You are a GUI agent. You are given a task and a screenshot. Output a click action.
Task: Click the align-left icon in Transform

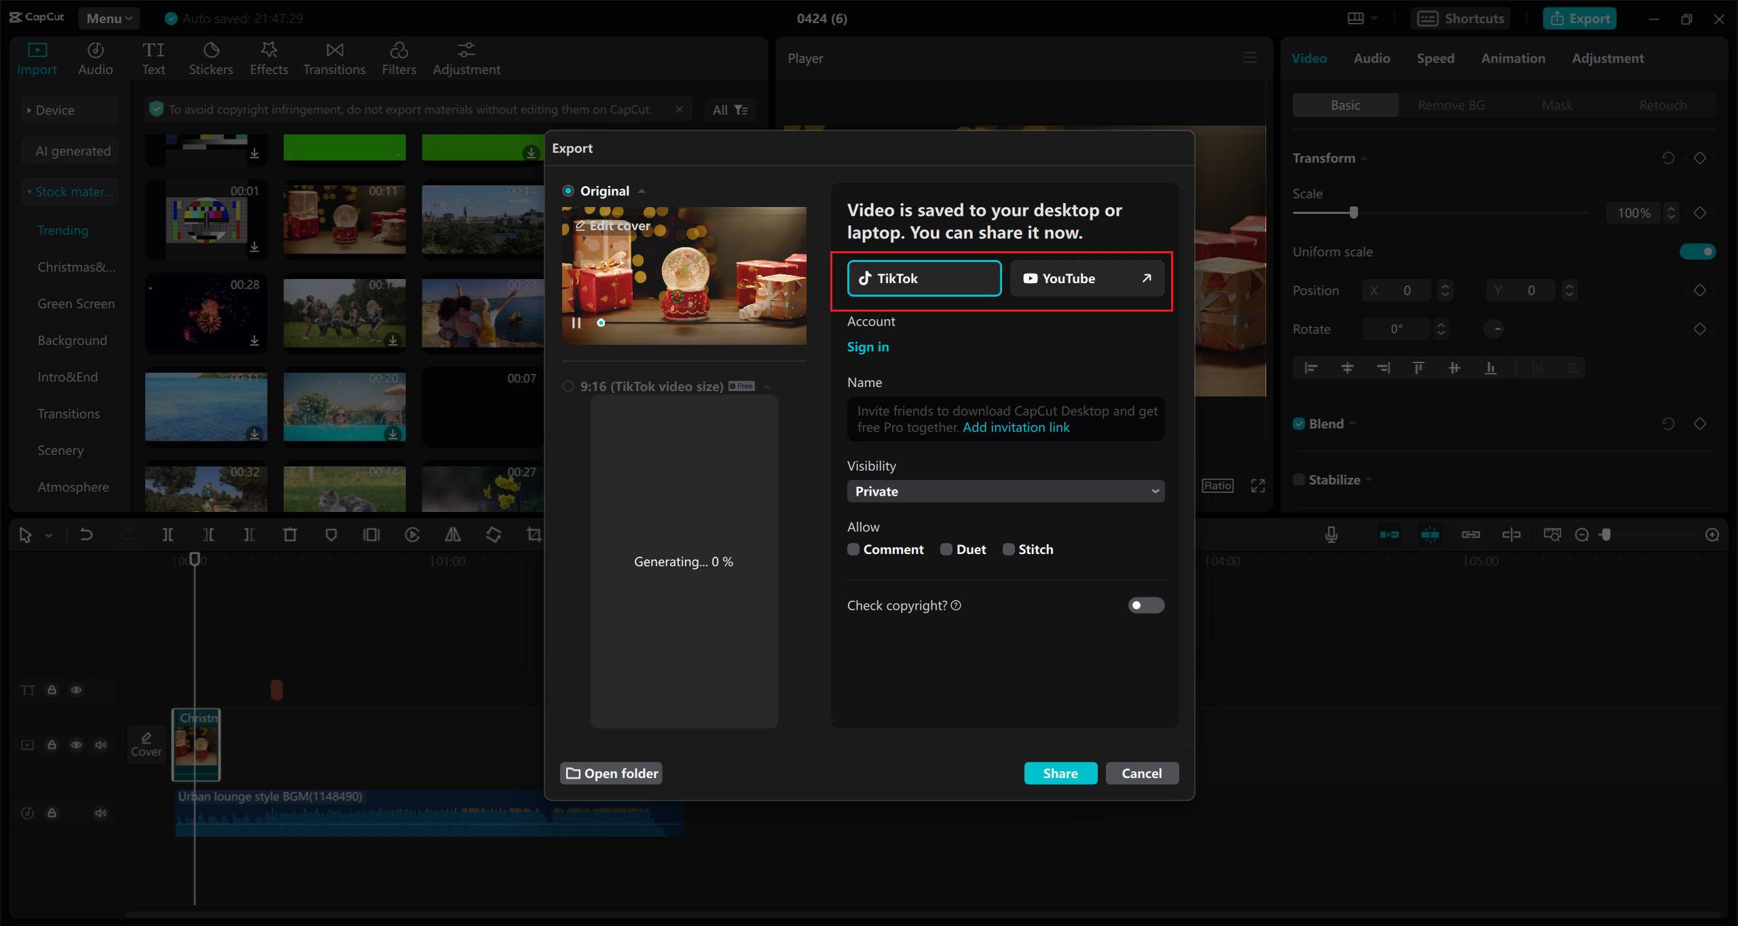pos(1311,368)
